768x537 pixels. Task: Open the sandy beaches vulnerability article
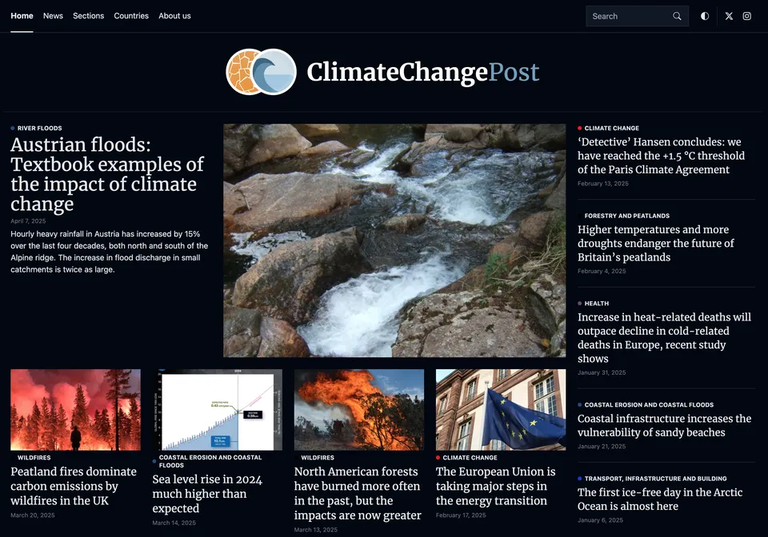pyautogui.click(x=664, y=425)
